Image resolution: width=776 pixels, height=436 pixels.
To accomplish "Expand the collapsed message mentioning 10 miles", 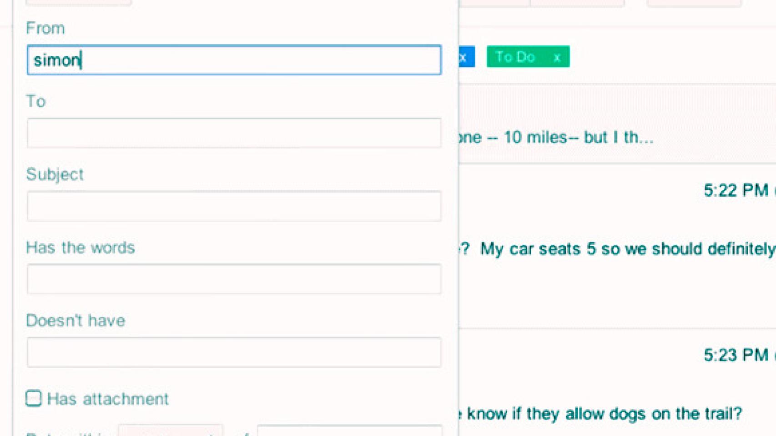I will (x=555, y=137).
